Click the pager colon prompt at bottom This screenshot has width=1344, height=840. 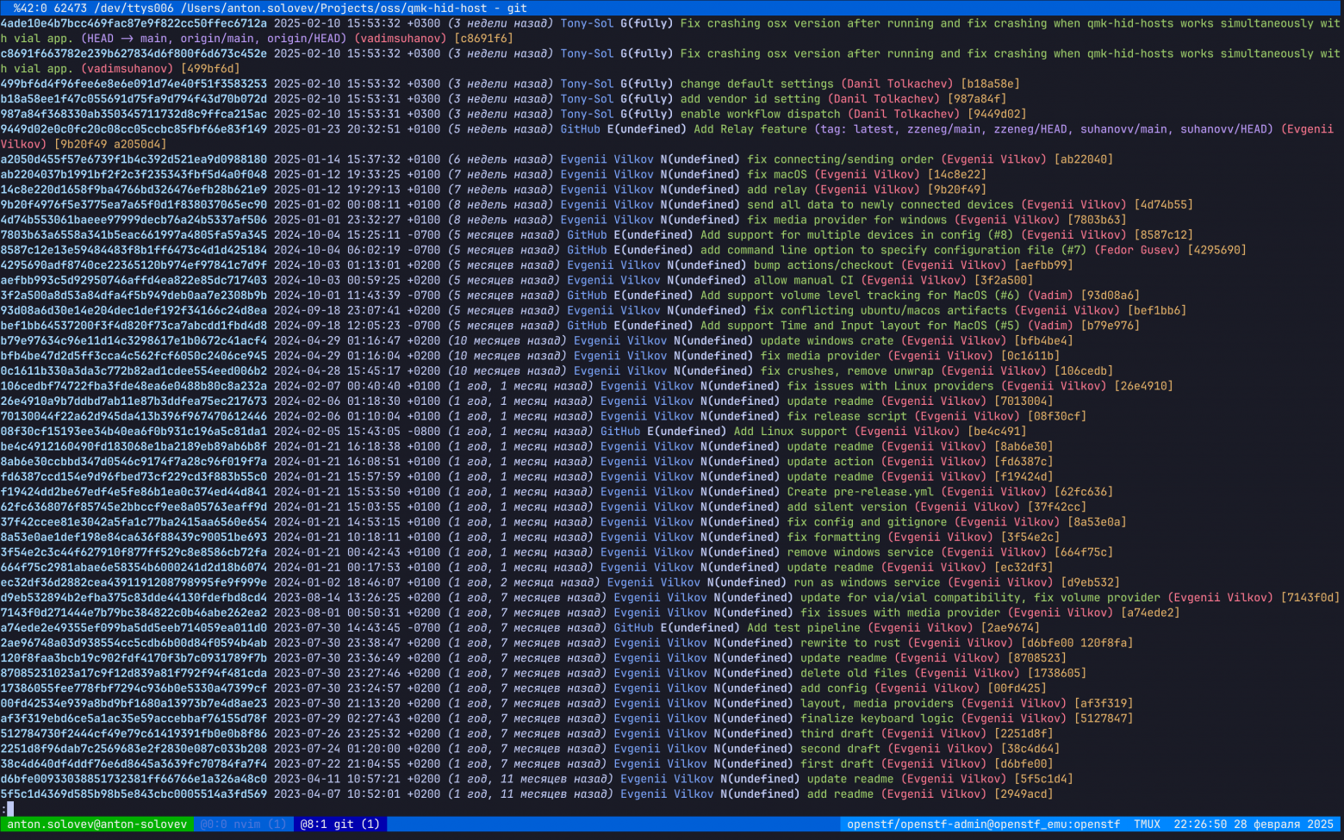pyautogui.click(x=4, y=809)
